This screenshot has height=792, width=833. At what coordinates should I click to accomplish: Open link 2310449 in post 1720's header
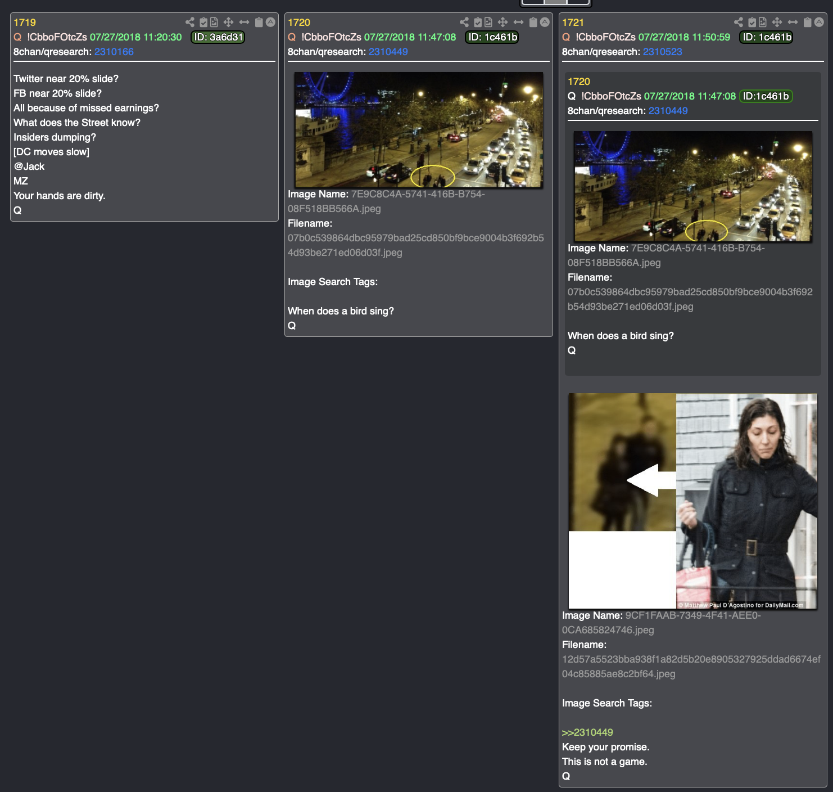coord(388,52)
